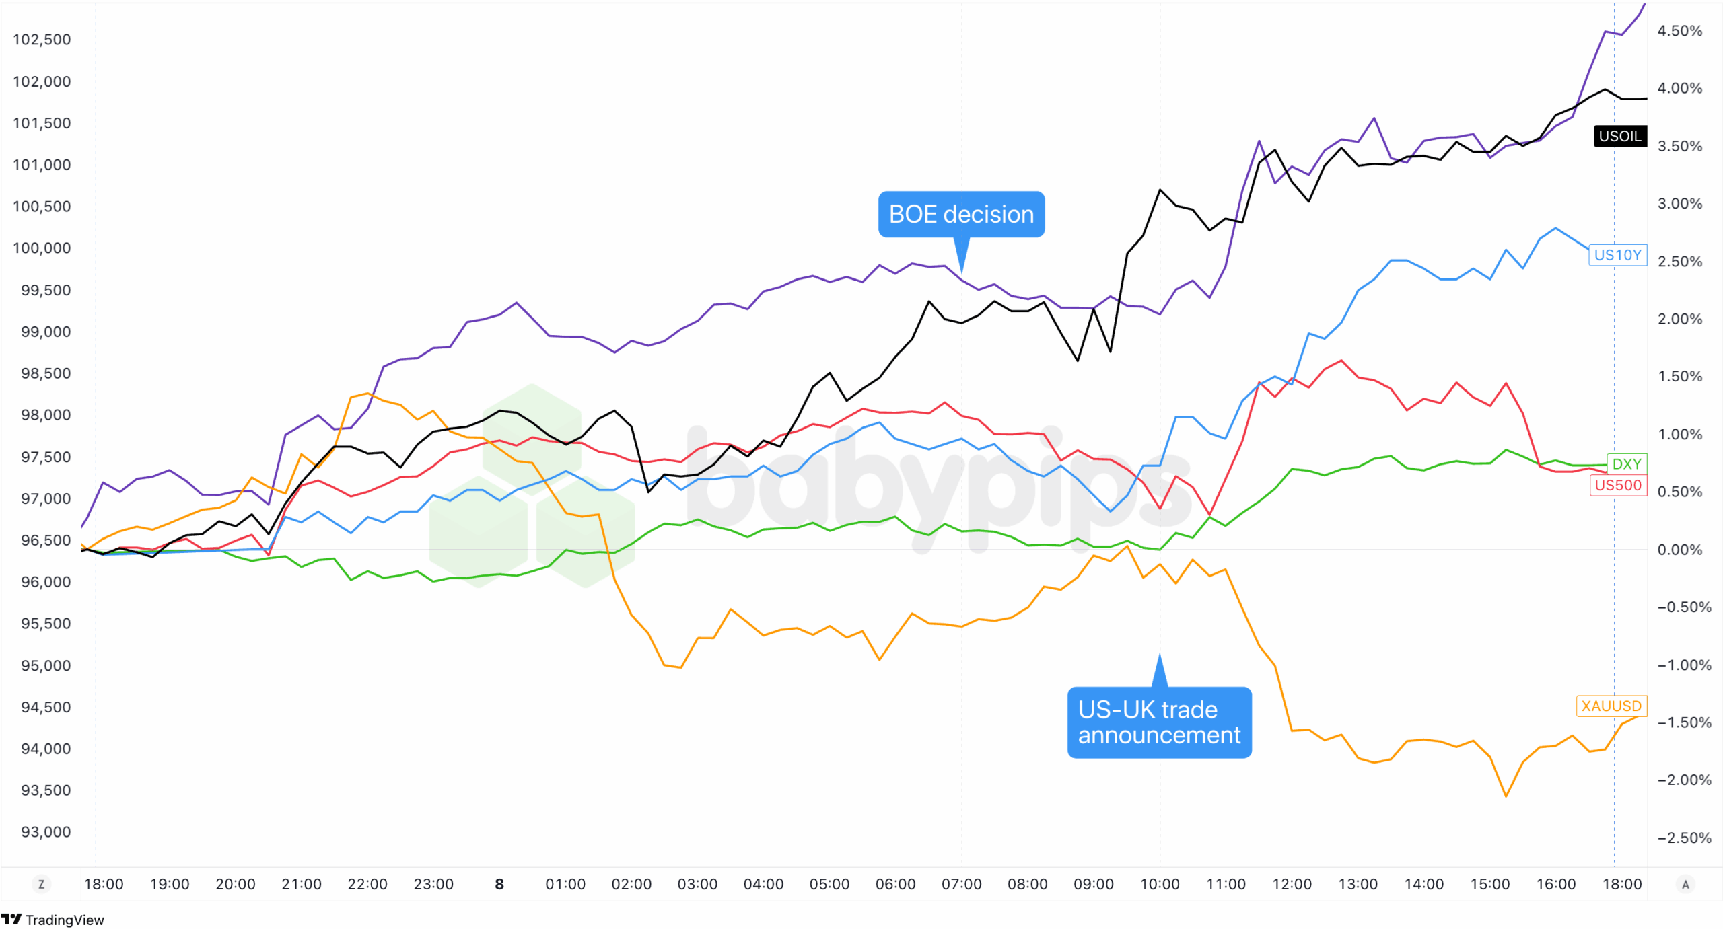This screenshot has height=929, width=1723.
Task: Click the 03:00 time axis label
Action: click(697, 884)
